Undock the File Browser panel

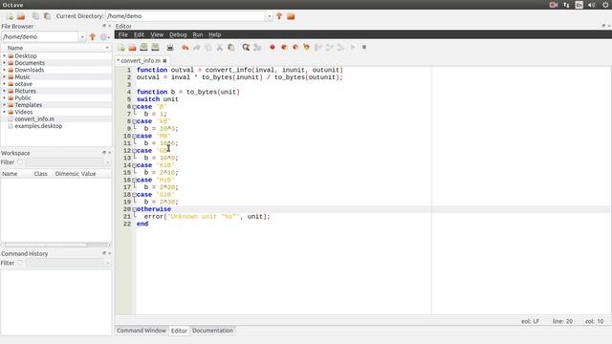(104, 26)
